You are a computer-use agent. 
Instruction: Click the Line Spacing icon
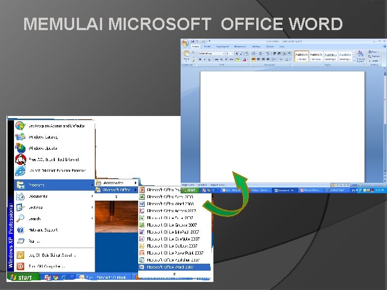pyautogui.click(x=274, y=60)
